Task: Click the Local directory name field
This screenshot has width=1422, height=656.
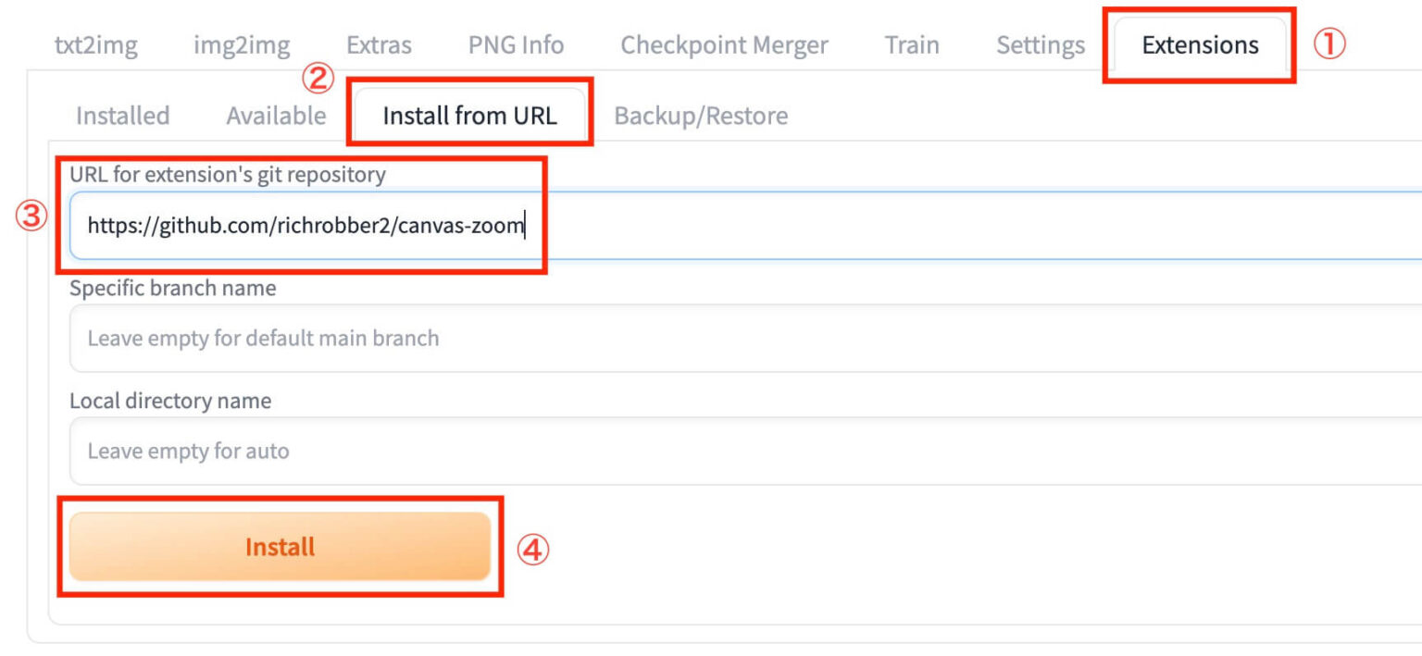Action: [741, 451]
